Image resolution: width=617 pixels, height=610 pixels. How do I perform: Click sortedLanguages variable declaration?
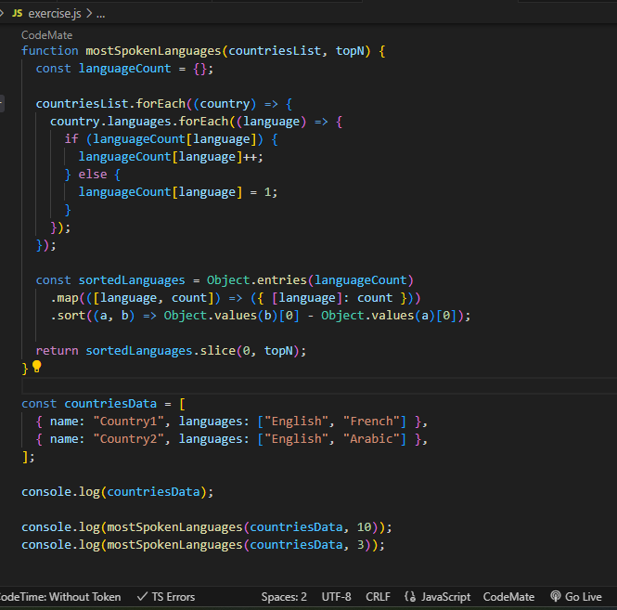(132, 280)
